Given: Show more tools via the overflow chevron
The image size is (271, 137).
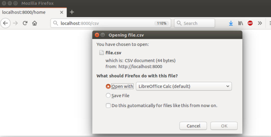Looking at the screenshot, I should point(260,23).
